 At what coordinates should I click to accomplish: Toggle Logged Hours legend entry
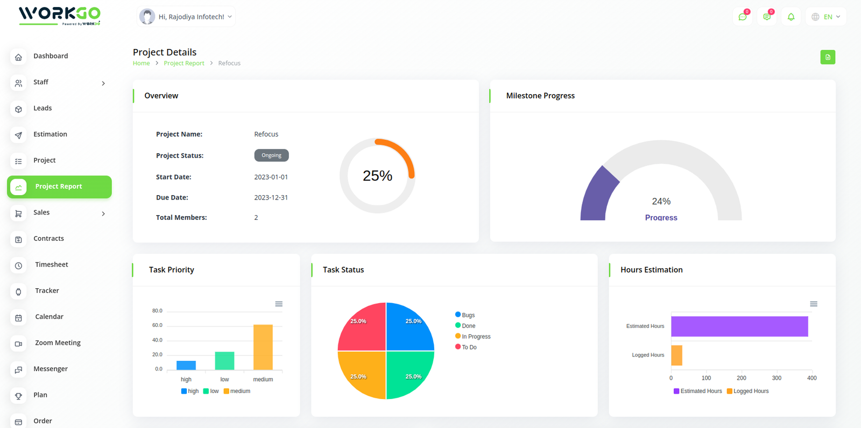coord(747,391)
